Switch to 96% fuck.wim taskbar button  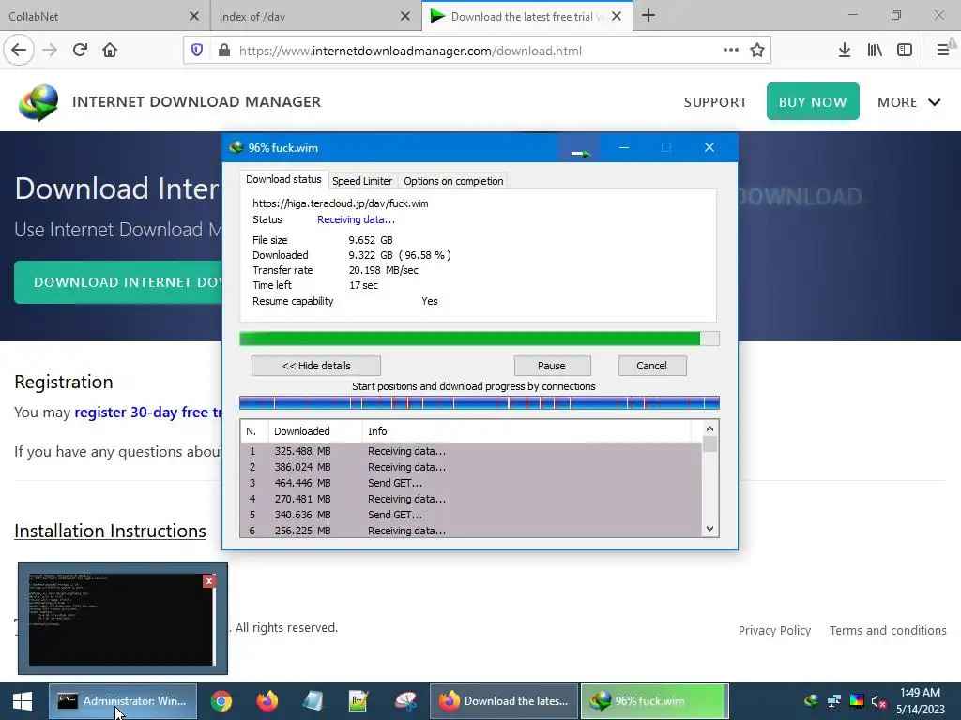(x=654, y=701)
